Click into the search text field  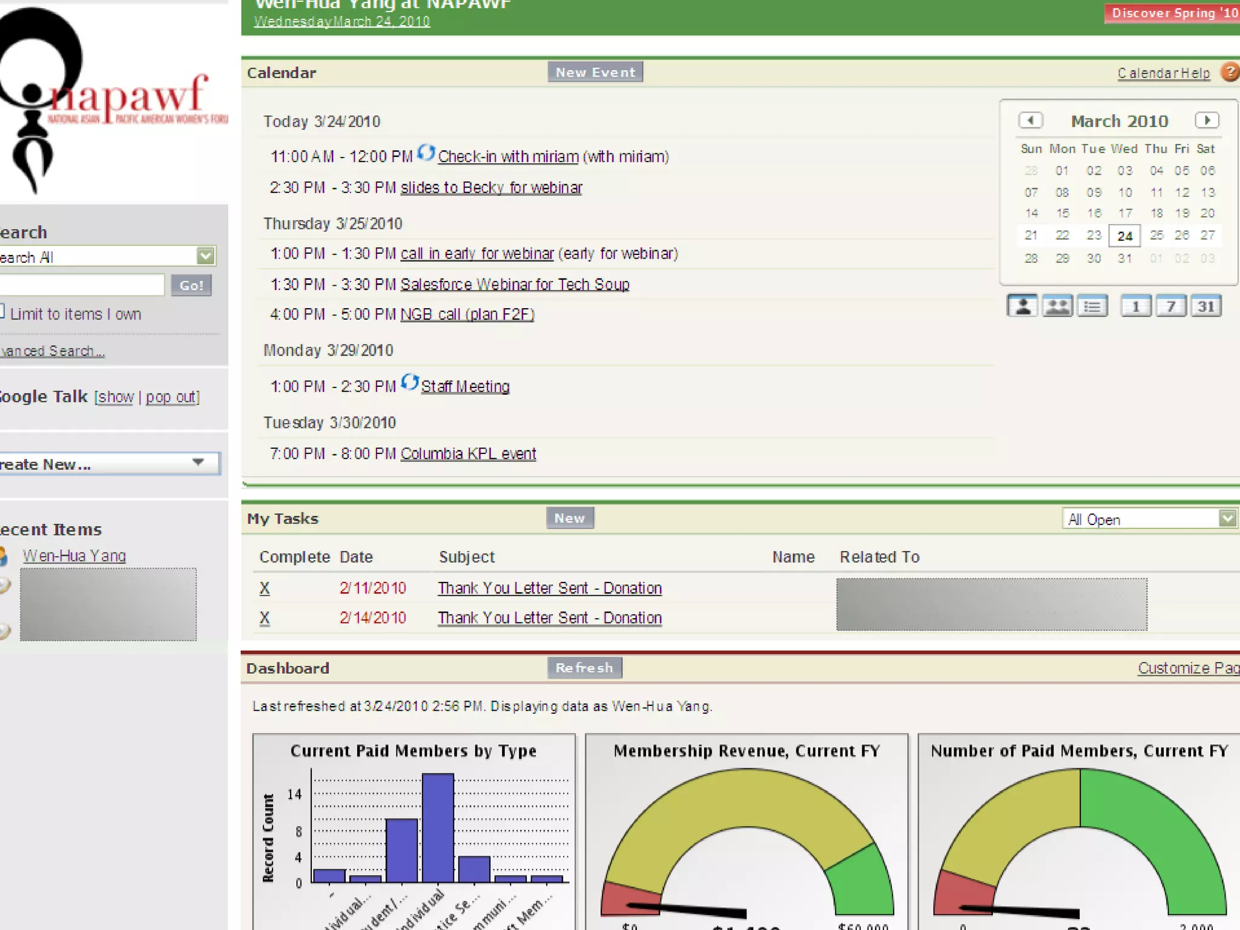(82, 285)
